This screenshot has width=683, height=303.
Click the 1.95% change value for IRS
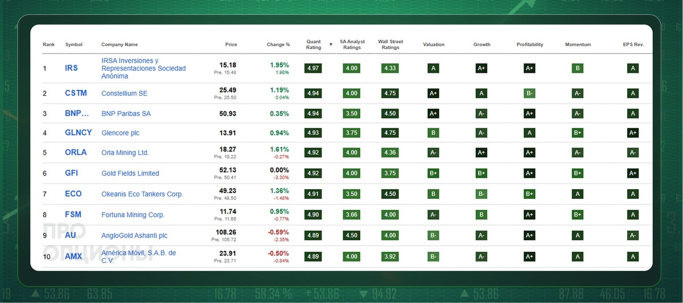279,65
